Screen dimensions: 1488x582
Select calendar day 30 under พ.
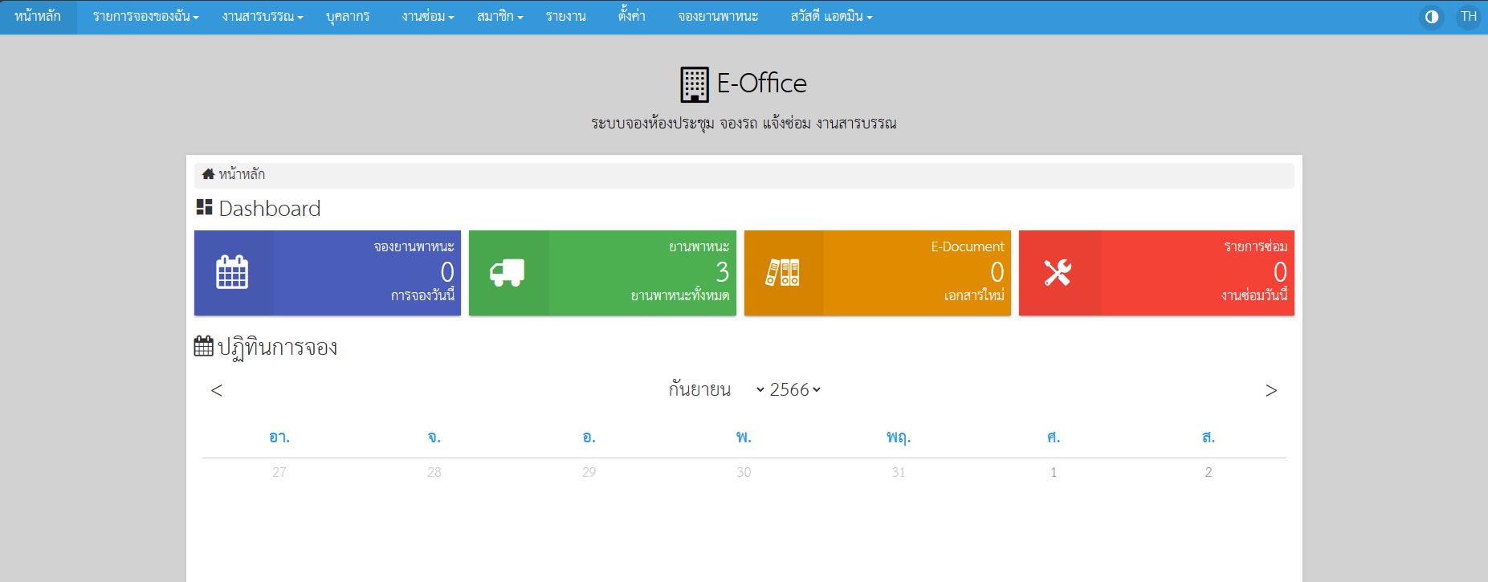point(744,472)
